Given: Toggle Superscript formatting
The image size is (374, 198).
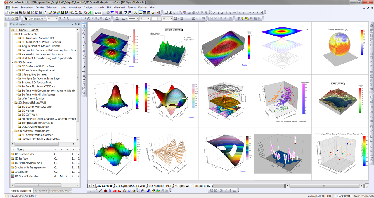Looking at the screenshot, I should point(72,18).
